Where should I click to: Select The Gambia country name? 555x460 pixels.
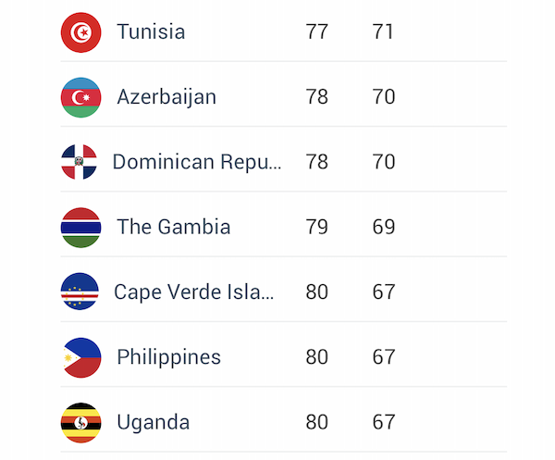pyautogui.click(x=174, y=227)
